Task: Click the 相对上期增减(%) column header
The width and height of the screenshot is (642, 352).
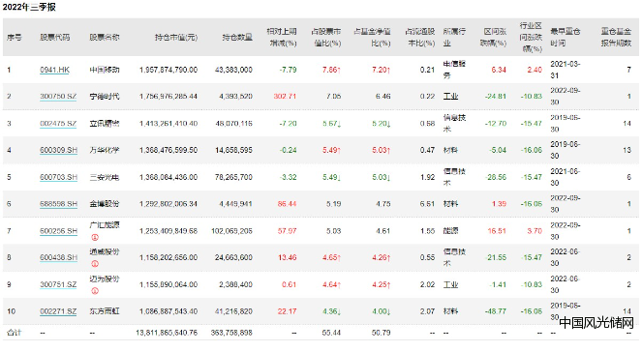Action: coord(282,37)
